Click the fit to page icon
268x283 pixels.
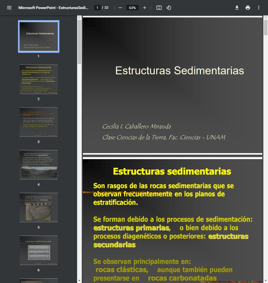159,7
